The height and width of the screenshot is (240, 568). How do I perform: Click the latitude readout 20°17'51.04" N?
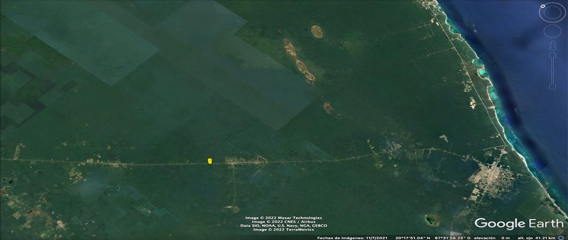pos(413,238)
